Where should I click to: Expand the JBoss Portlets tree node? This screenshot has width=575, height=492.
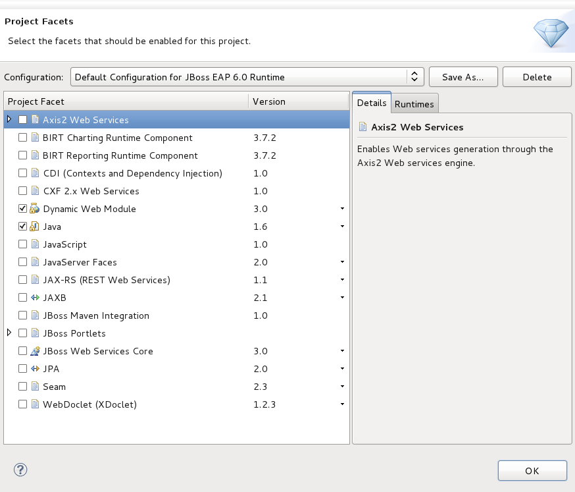[9, 333]
